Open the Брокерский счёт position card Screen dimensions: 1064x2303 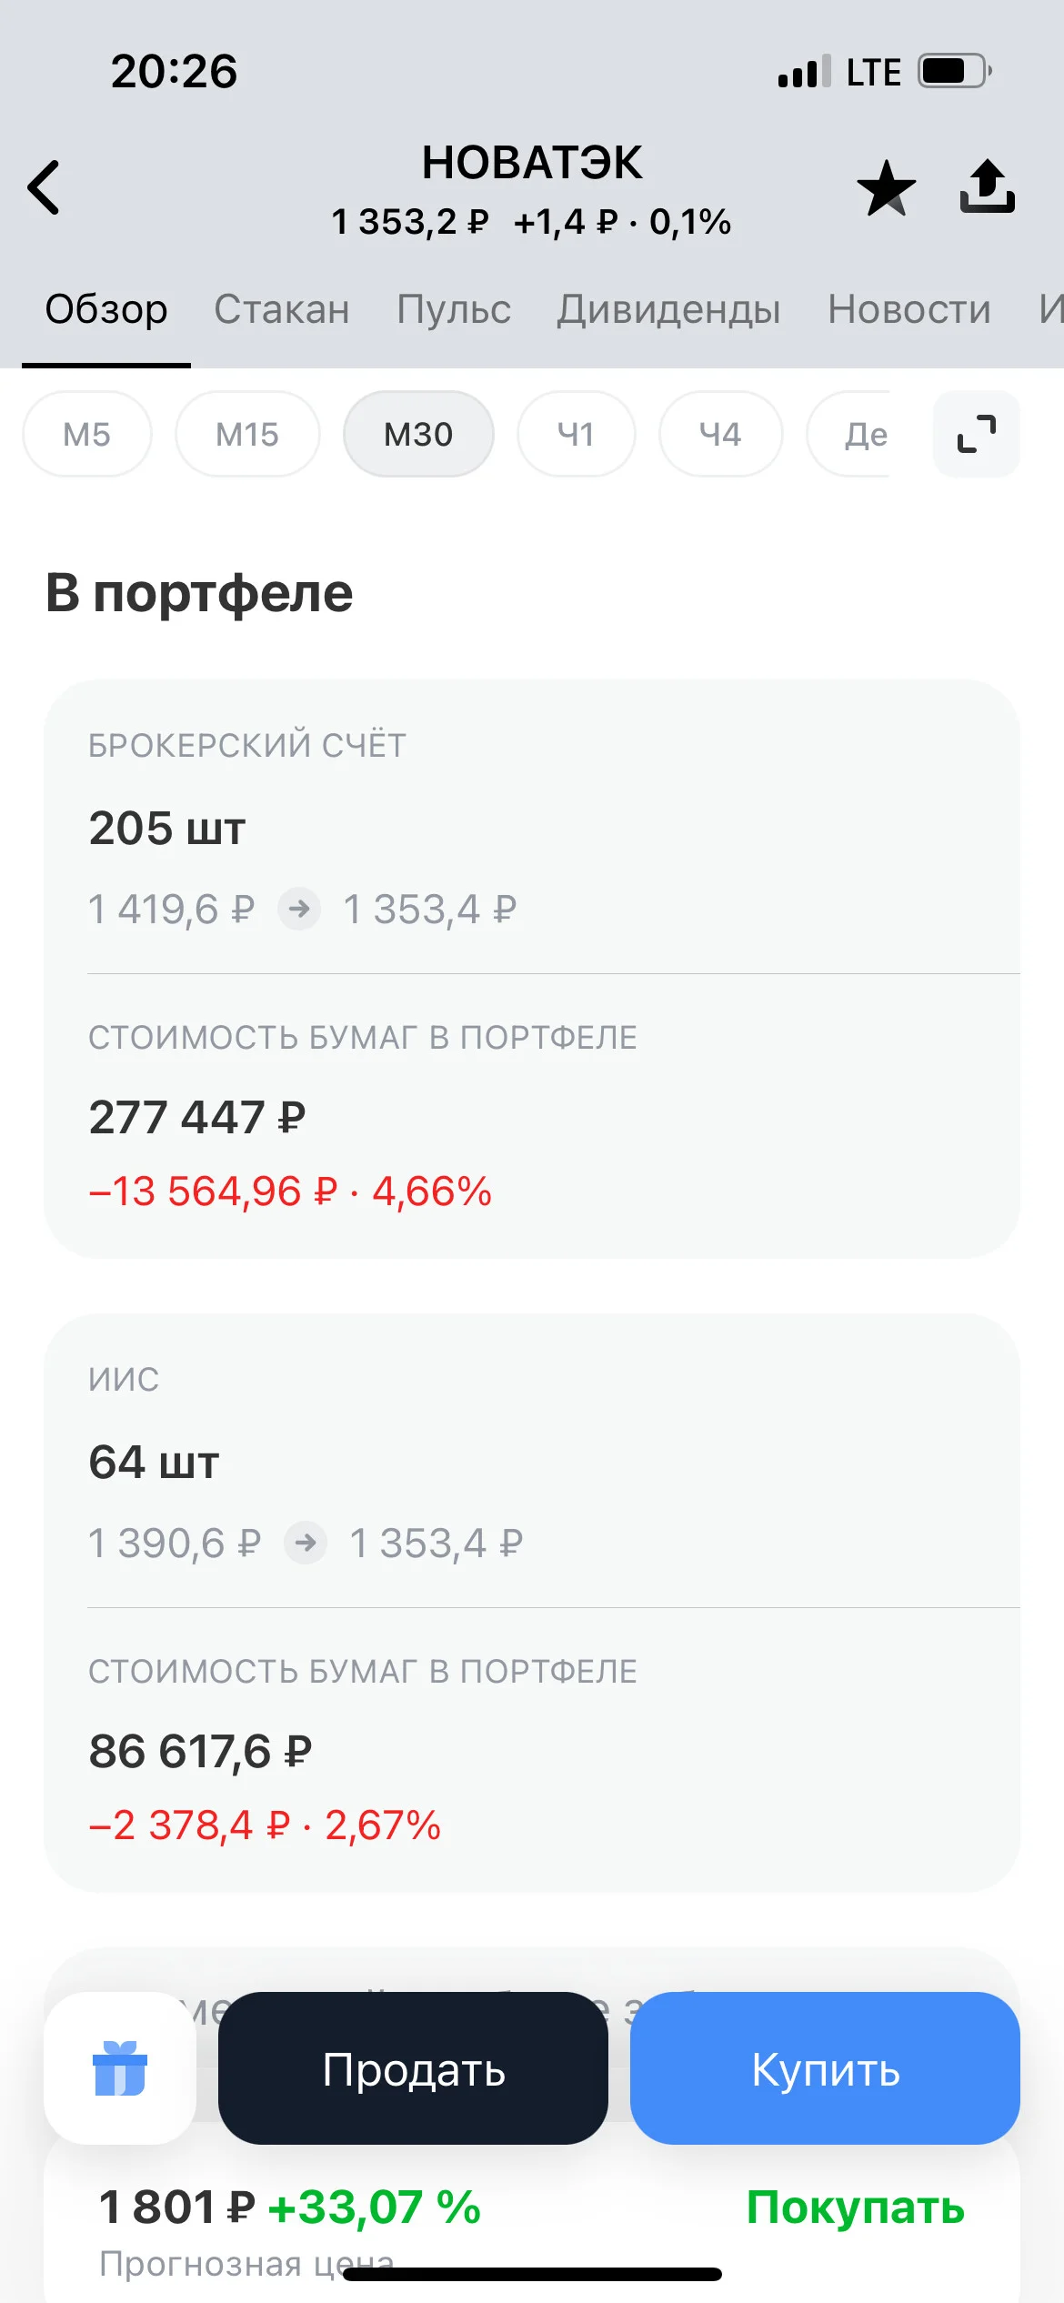point(532,969)
